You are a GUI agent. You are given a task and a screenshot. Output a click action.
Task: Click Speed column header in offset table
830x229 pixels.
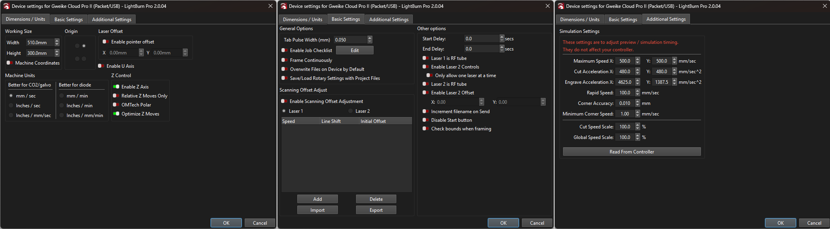[x=300, y=121]
